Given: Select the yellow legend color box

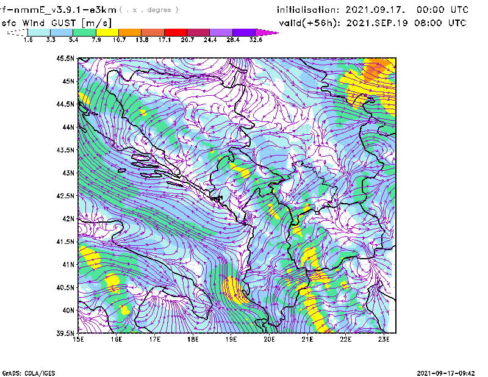Looking at the screenshot, I should [x=107, y=32].
